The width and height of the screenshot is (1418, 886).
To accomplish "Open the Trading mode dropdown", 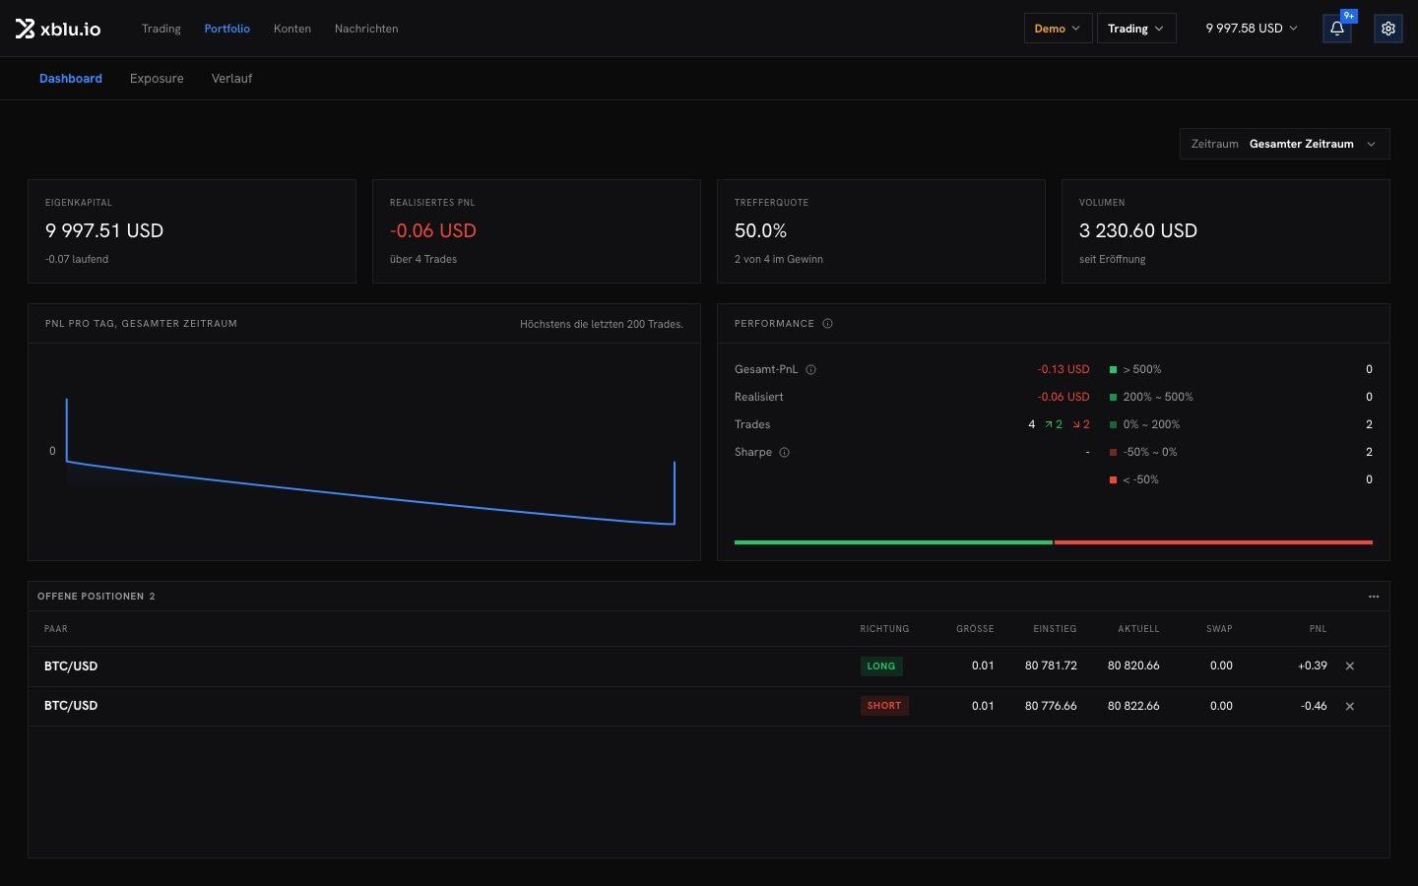I will (1136, 29).
